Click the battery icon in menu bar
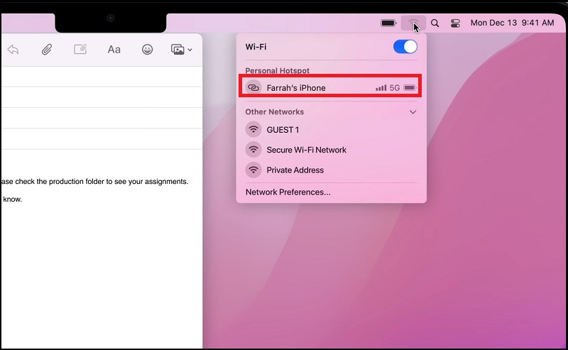This screenshot has height=350, width=568. (x=388, y=23)
